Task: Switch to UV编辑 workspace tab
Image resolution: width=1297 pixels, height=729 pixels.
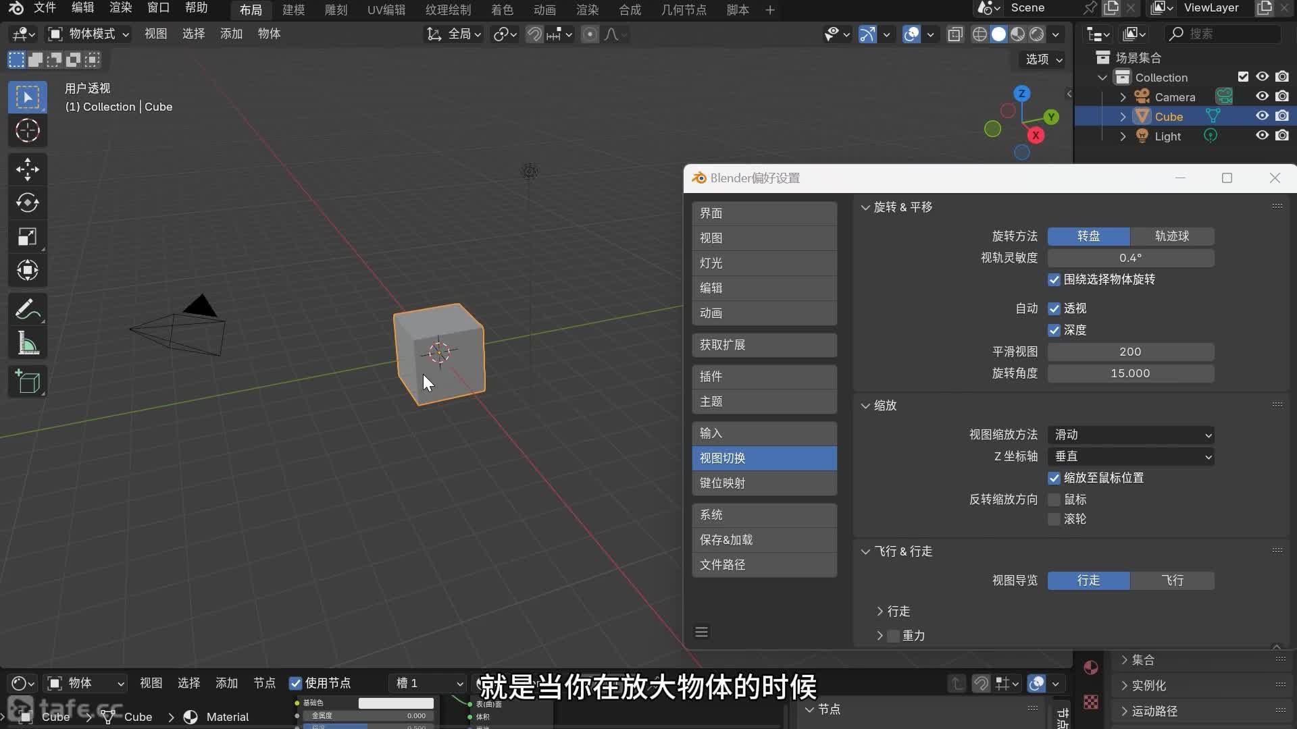Action: [x=386, y=10]
